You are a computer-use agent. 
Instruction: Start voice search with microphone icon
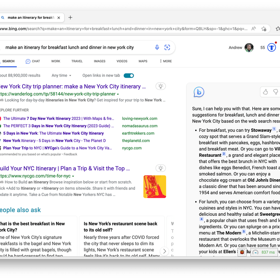tap(157, 47)
